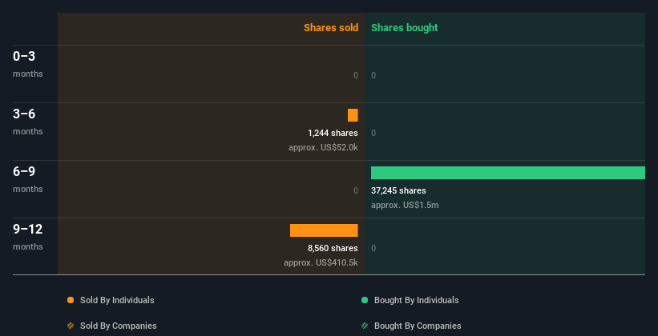Click the striped Sold By Companies legend icon
658x336 pixels.
71,326
